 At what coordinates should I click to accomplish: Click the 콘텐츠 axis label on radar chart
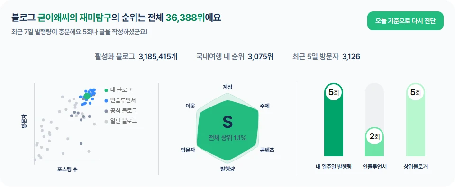coord(267,150)
